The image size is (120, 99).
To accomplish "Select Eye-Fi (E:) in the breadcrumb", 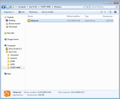I will 33,7.
